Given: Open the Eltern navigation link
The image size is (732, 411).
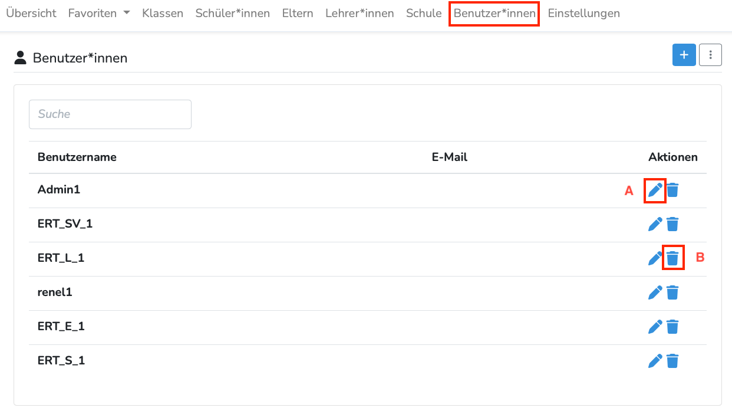Looking at the screenshot, I should 298,13.
